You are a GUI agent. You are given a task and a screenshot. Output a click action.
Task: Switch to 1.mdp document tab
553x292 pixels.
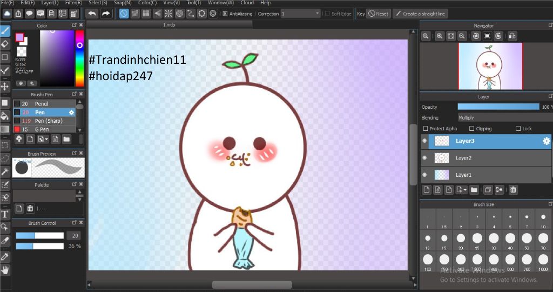[x=169, y=25]
